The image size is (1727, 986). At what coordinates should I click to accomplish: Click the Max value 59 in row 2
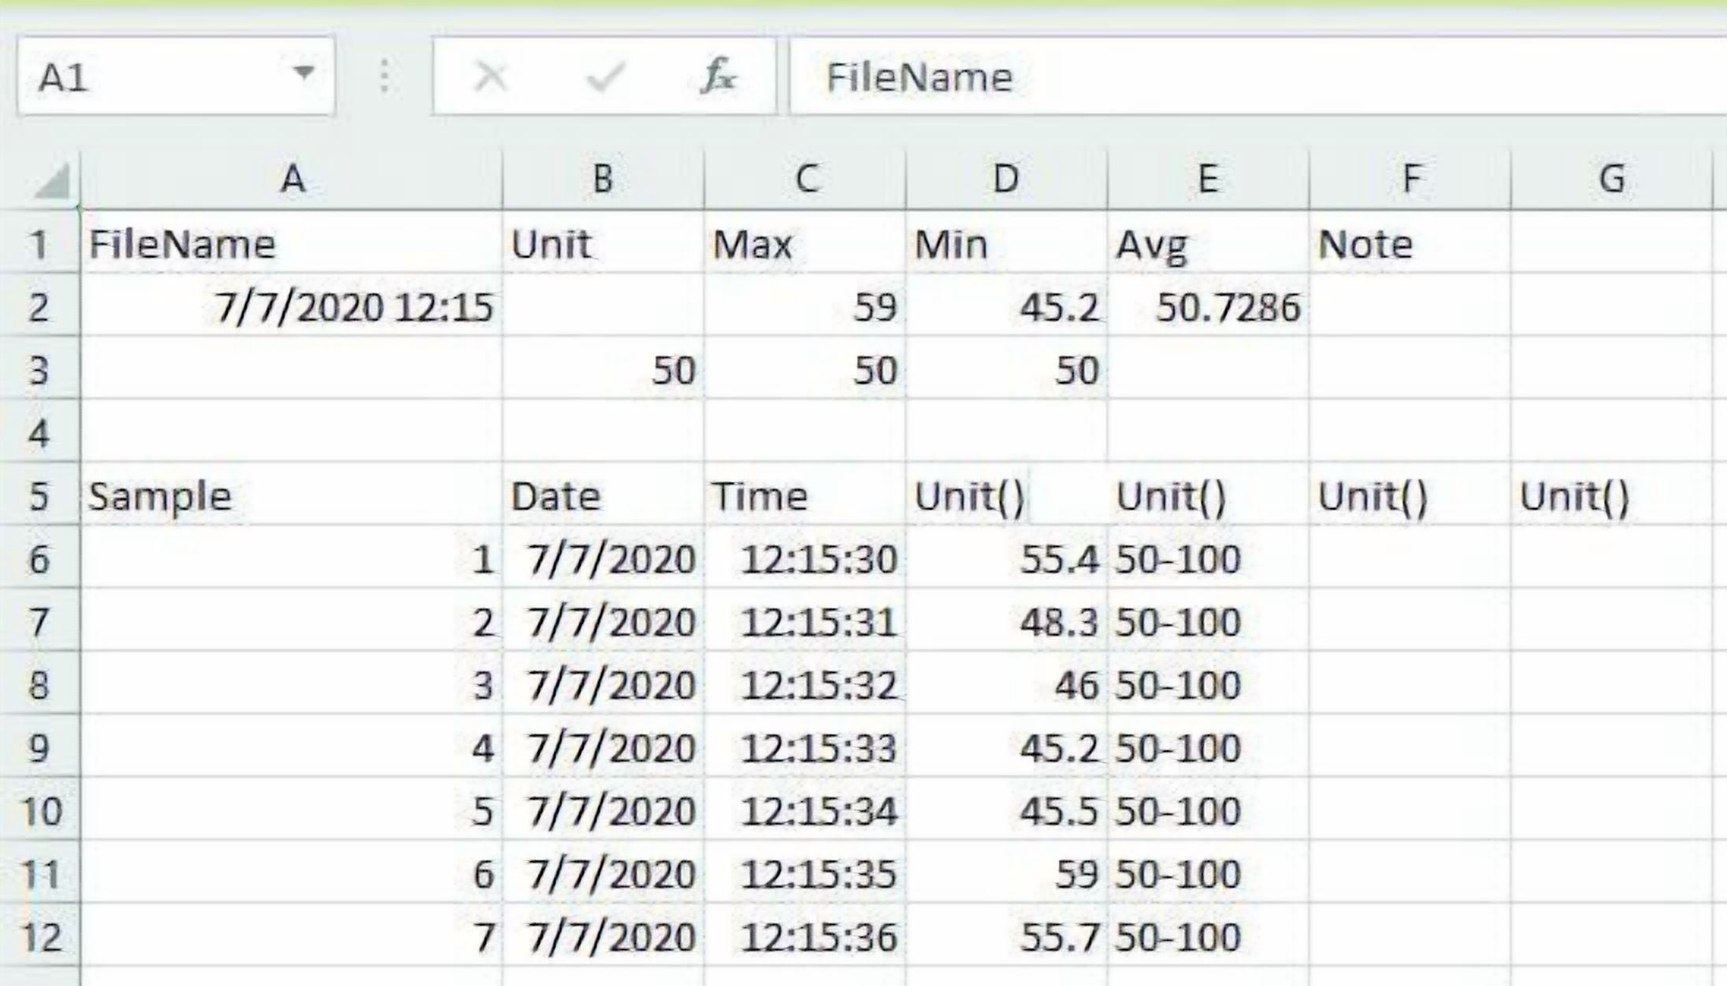(805, 306)
